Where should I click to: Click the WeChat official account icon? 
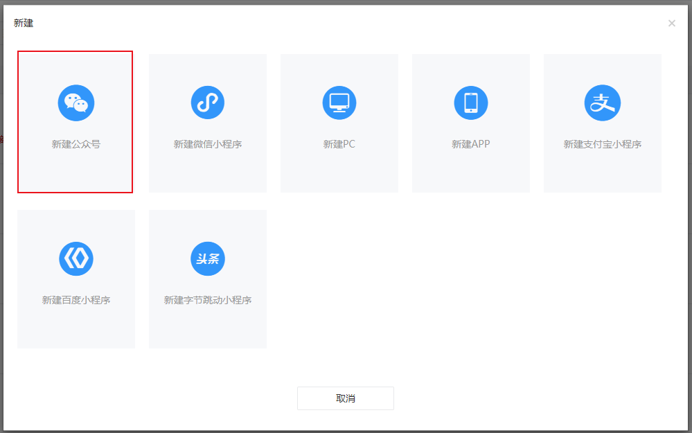click(x=76, y=103)
